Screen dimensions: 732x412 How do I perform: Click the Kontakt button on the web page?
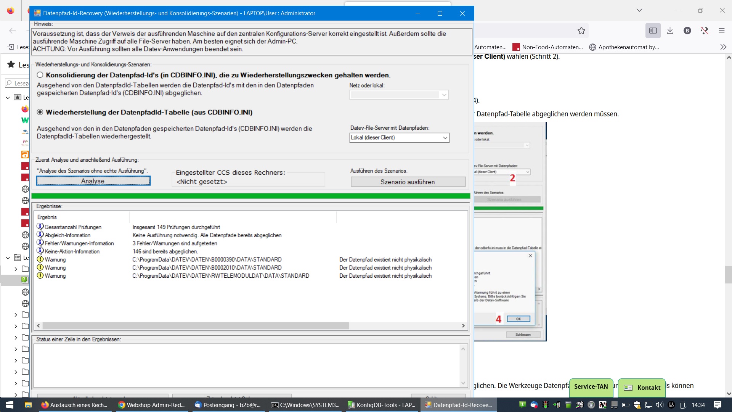tap(642, 388)
